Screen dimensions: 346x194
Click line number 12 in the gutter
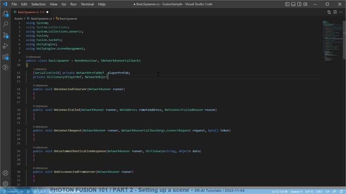[x=18, y=77]
